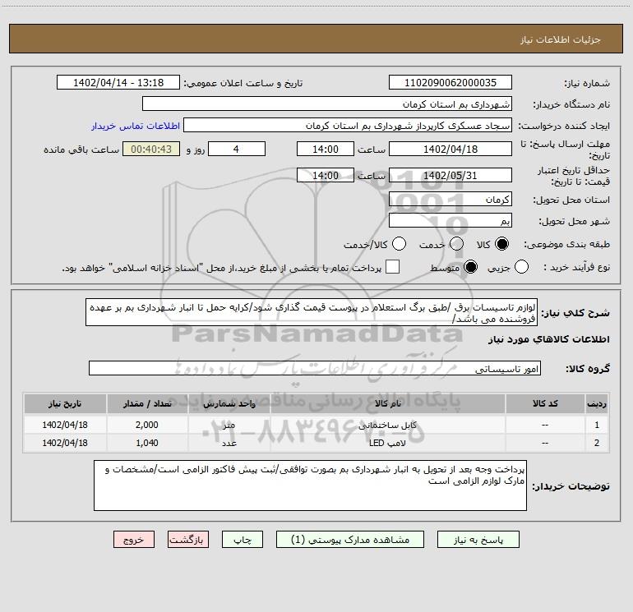Click the need date of row 2
The height and width of the screenshot is (612, 633).
point(65,443)
